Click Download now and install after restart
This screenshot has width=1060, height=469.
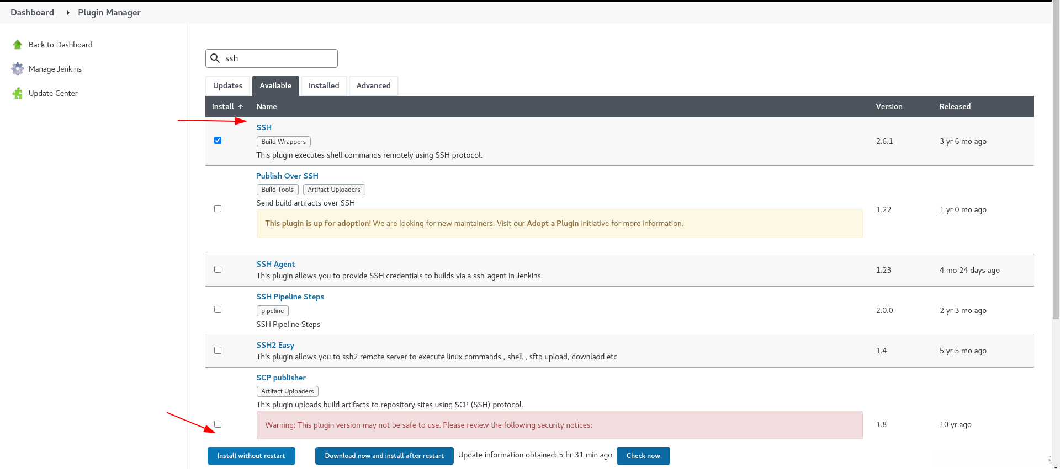(384, 456)
